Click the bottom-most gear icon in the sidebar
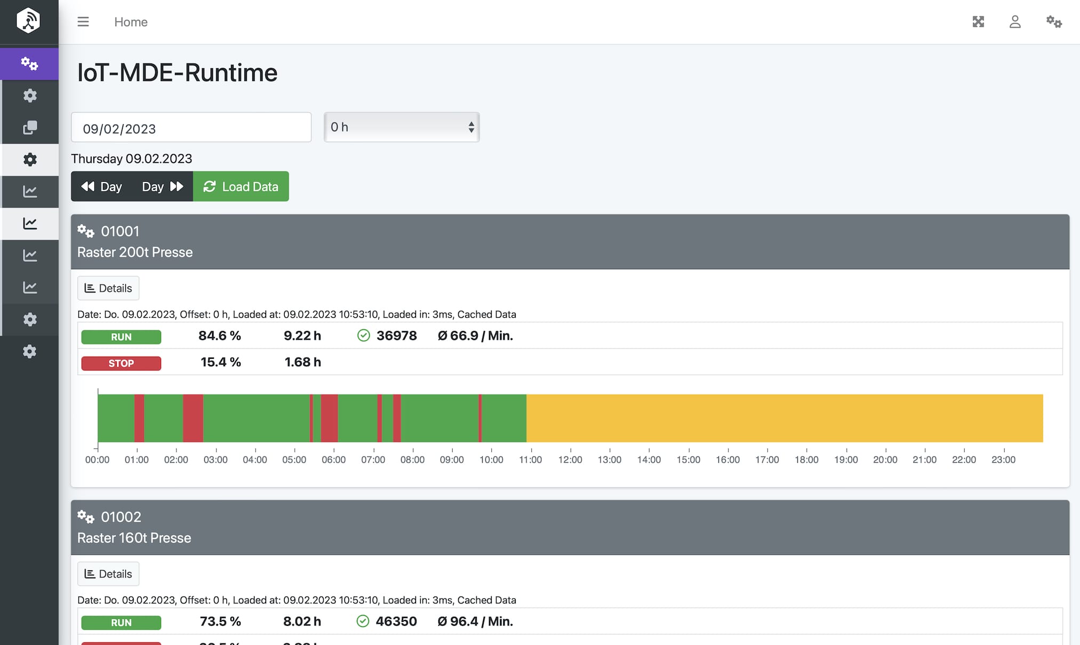The image size is (1080, 645). click(30, 352)
